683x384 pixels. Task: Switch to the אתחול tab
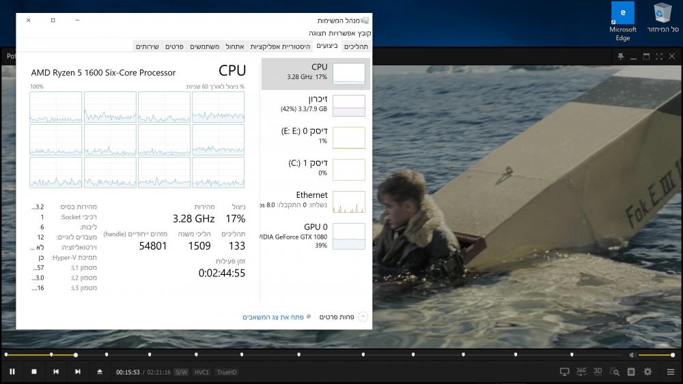235,46
